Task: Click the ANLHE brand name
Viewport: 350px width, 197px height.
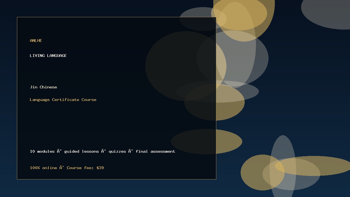Action: tap(36, 40)
